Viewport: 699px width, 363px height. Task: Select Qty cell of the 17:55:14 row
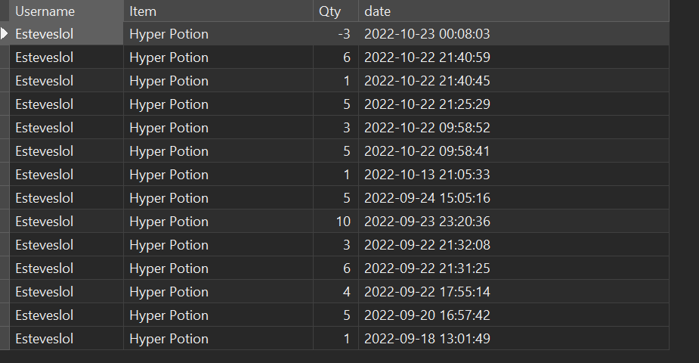click(336, 292)
